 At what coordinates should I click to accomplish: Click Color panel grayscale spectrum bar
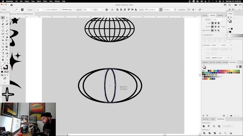click(x=235, y=36)
